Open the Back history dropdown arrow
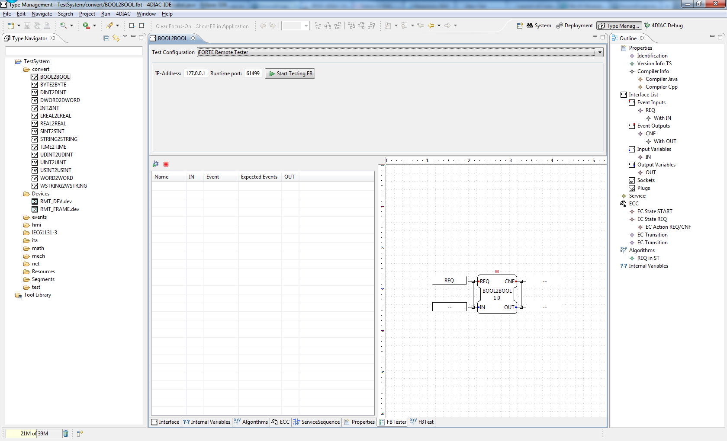Viewport: 727px width, 441px height. coord(439,26)
